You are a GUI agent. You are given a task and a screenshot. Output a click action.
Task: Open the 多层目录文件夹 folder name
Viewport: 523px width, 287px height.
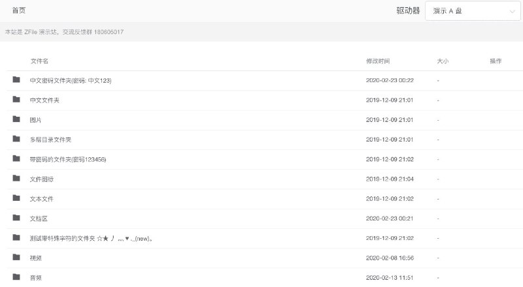point(50,140)
